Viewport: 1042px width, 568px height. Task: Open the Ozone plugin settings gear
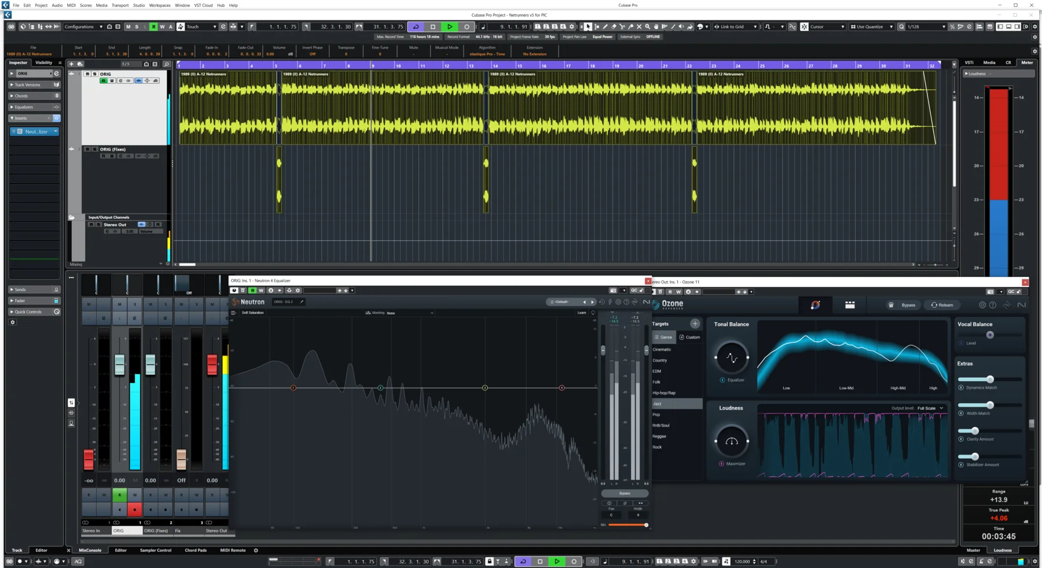point(982,305)
